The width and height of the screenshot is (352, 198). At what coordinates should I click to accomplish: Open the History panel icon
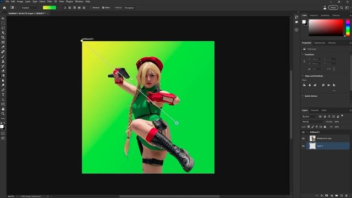tap(296, 17)
